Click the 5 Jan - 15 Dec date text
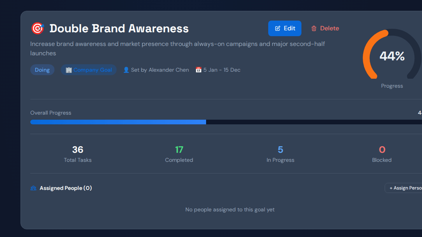The height and width of the screenshot is (237, 422). click(x=222, y=70)
